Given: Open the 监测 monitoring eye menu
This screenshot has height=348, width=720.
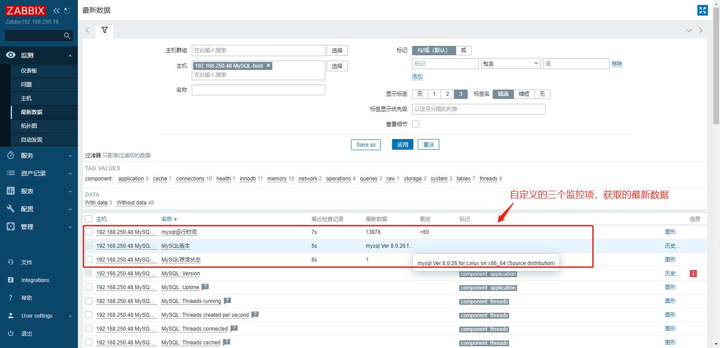Looking at the screenshot, I should pos(39,55).
